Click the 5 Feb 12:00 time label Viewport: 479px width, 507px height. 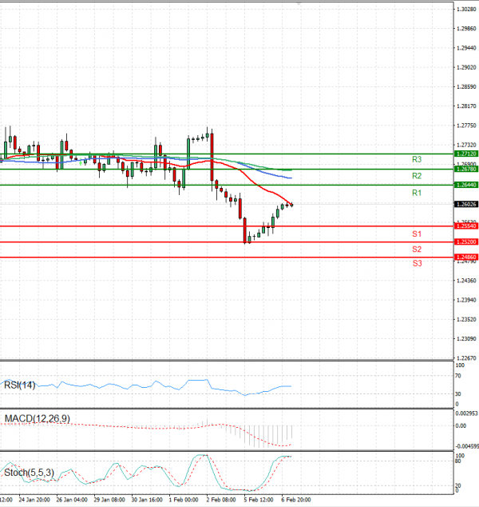coord(259,500)
